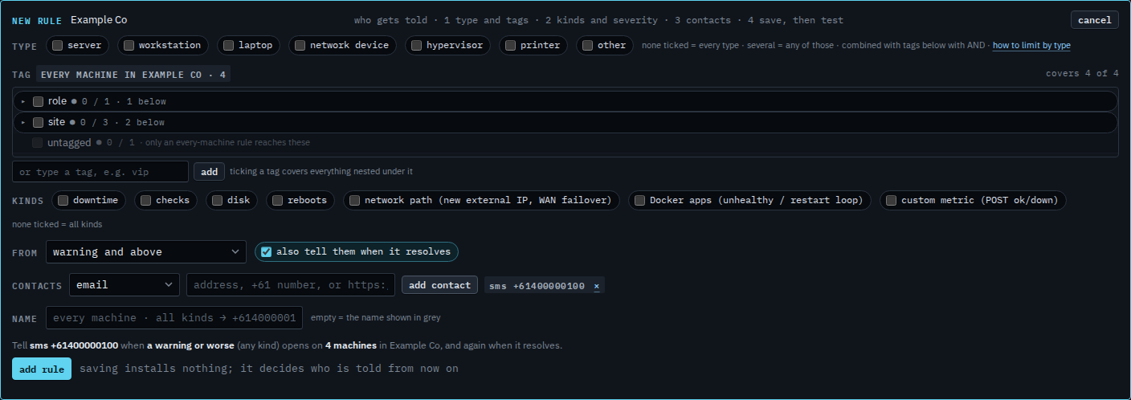Click the add contact button
This screenshot has height=400, width=1131.
pyautogui.click(x=439, y=285)
